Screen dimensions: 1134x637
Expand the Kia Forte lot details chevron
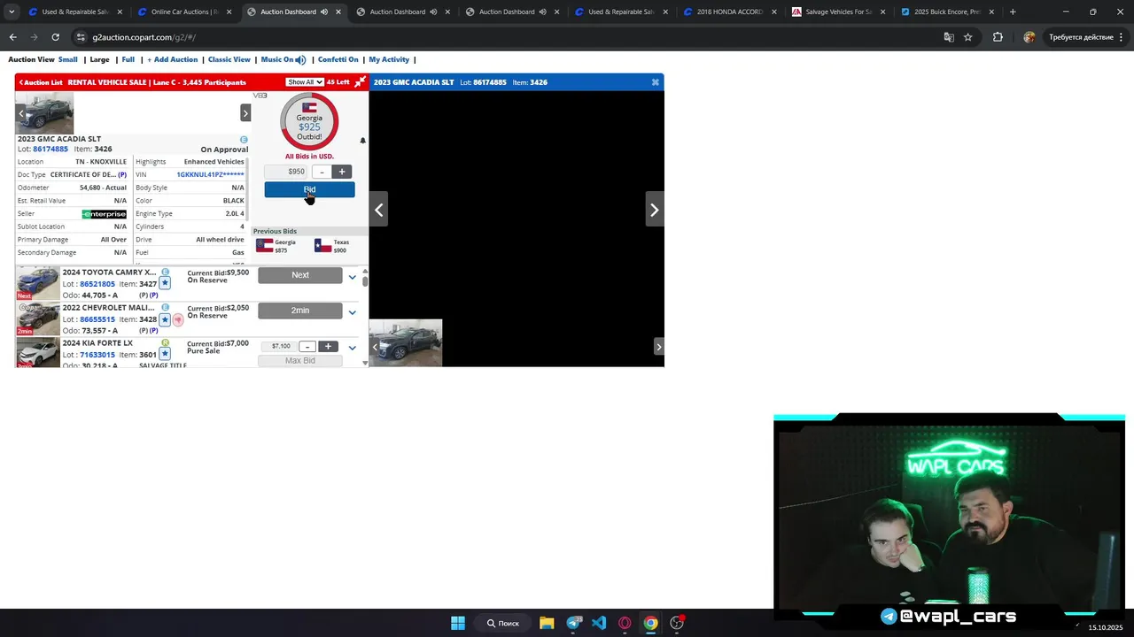[352, 347]
